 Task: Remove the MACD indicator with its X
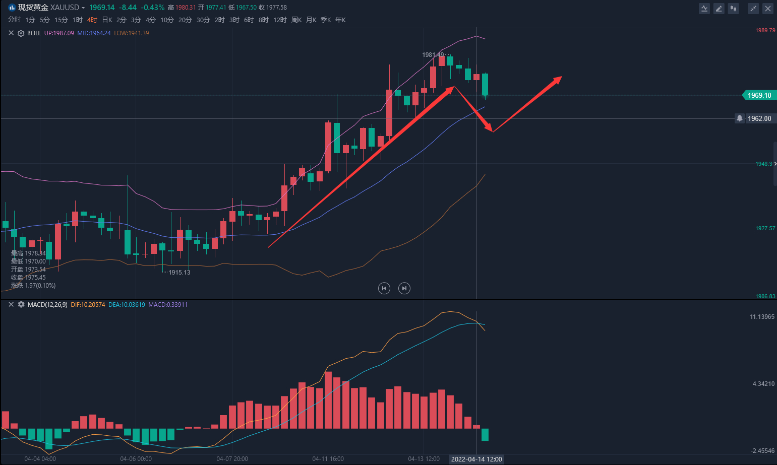(11, 305)
